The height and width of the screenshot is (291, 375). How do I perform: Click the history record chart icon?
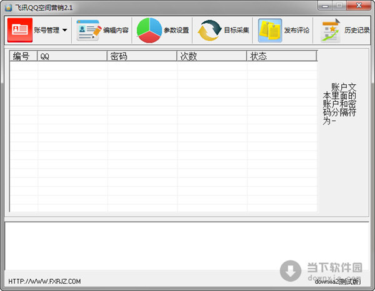click(331, 31)
